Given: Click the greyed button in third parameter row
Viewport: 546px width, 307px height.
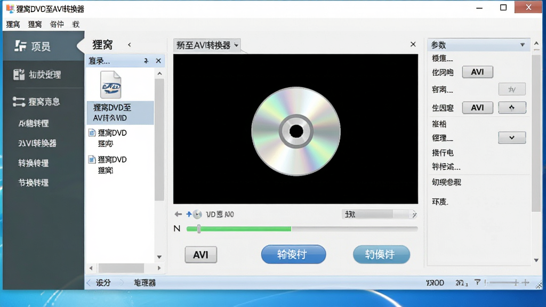Looking at the screenshot, I should tap(512, 90).
